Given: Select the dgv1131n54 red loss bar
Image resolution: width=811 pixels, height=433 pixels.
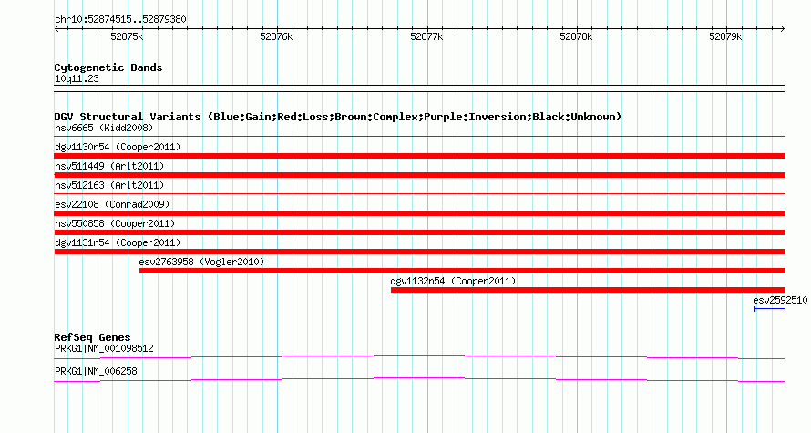Looking at the screenshot, I should pyautogui.click(x=419, y=252).
